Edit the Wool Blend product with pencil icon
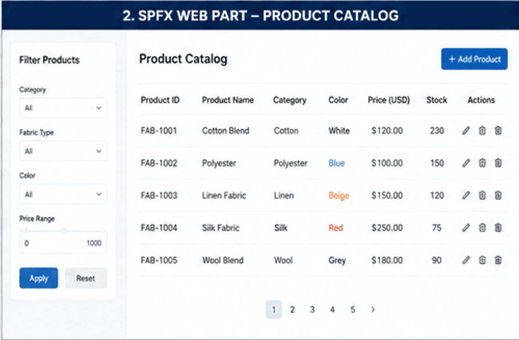The width and height of the screenshot is (519, 340). click(466, 260)
